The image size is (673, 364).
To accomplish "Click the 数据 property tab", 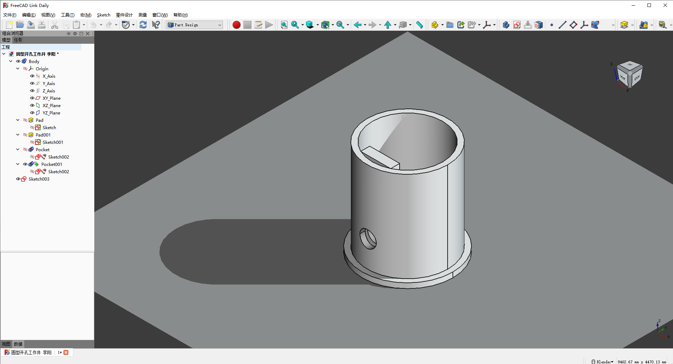I will click(18, 344).
